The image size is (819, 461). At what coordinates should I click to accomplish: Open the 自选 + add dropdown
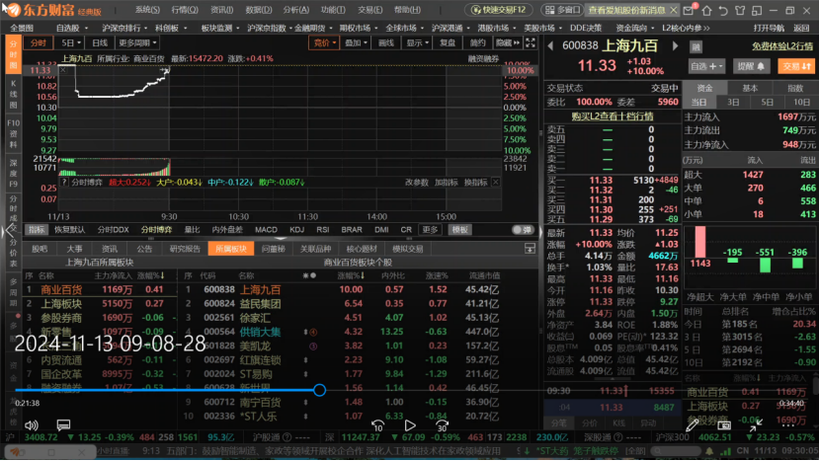pos(706,66)
